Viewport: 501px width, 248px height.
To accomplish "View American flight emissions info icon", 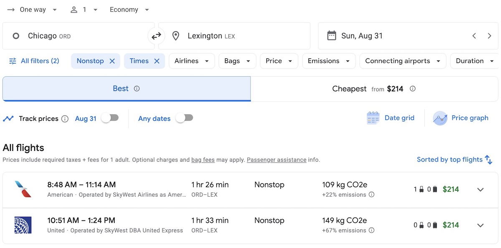I will (x=372, y=195).
